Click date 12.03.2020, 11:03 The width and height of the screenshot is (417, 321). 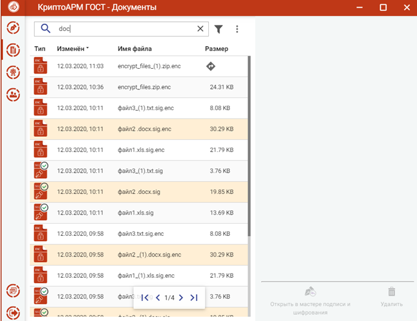click(80, 66)
